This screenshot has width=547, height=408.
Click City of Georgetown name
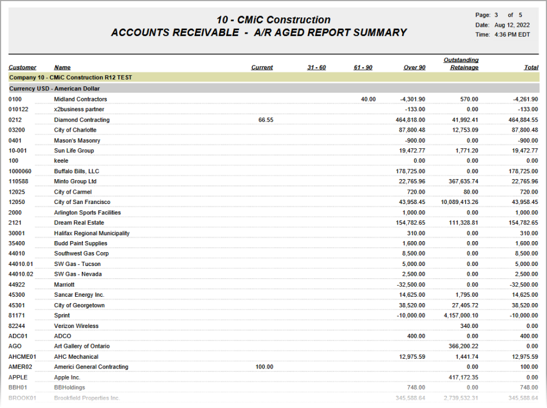(x=79, y=305)
